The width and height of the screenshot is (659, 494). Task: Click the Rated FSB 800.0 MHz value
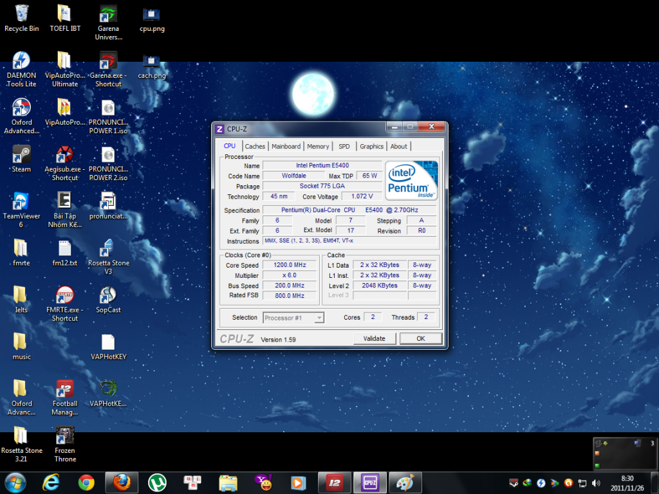click(x=290, y=296)
